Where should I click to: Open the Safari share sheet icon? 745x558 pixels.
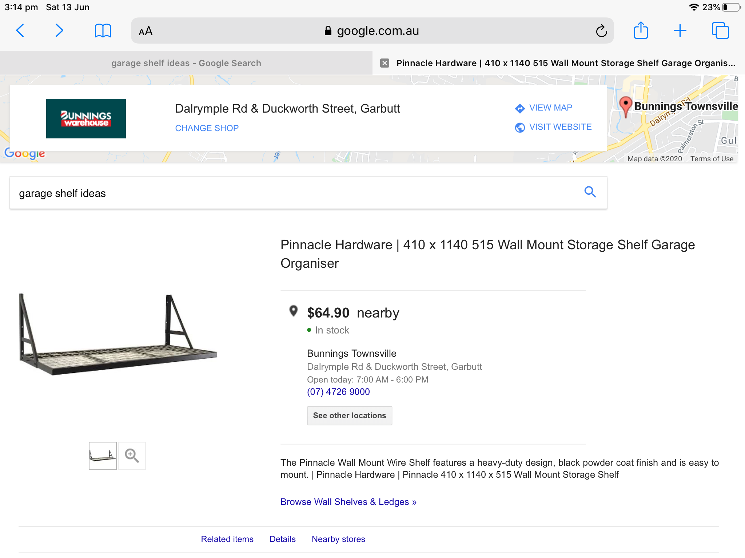click(x=641, y=31)
